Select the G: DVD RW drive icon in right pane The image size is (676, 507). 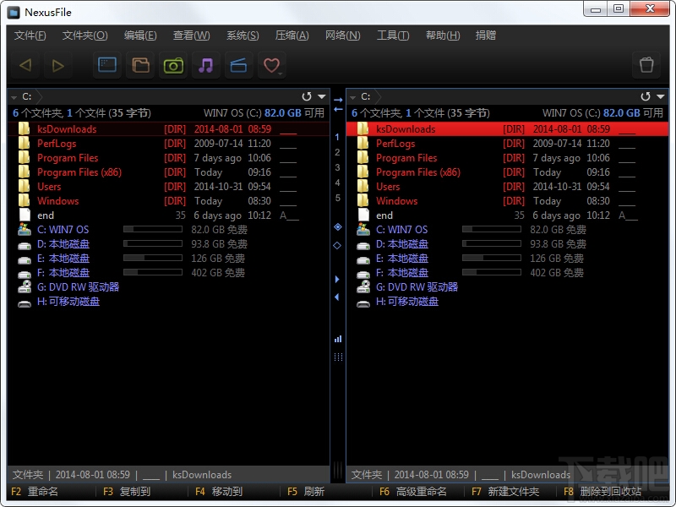pos(363,287)
